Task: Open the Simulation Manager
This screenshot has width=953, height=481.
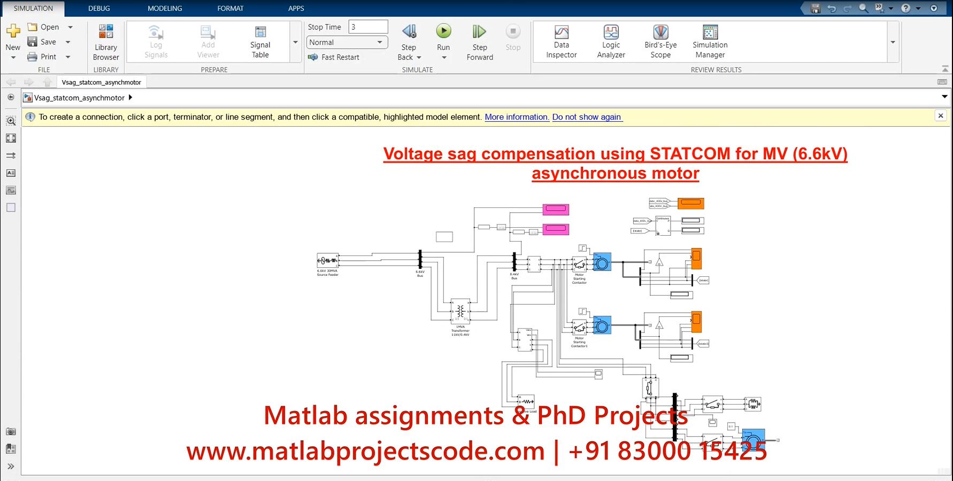Action: pyautogui.click(x=710, y=42)
